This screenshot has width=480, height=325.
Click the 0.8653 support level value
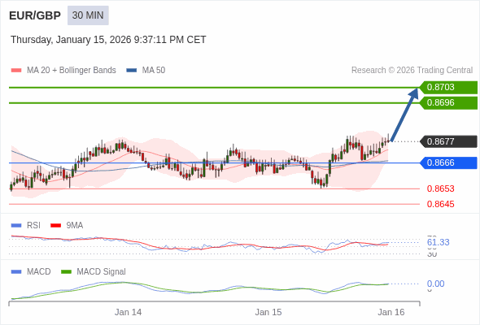[440, 188]
